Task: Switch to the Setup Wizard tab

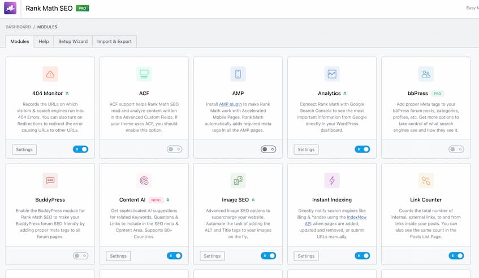Action: [73, 41]
